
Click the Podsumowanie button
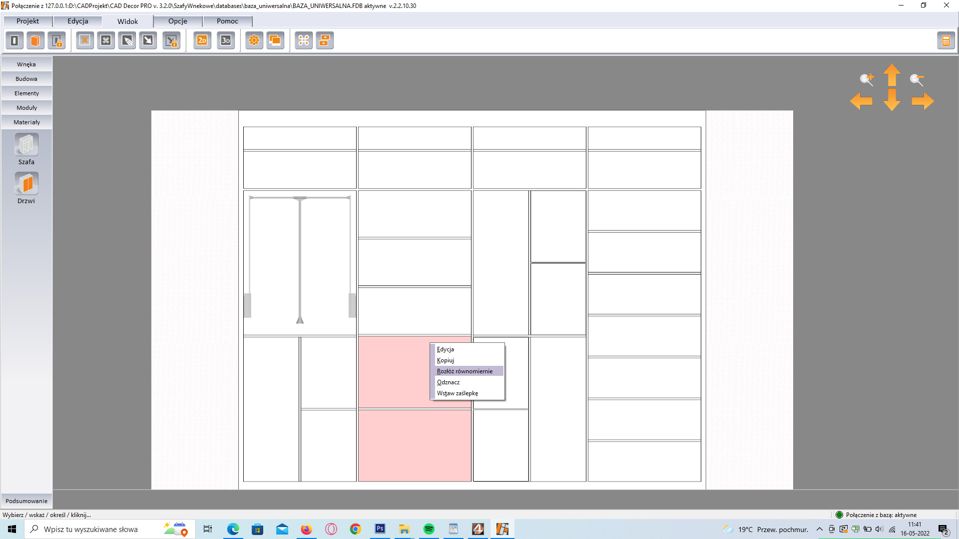[26, 501]
